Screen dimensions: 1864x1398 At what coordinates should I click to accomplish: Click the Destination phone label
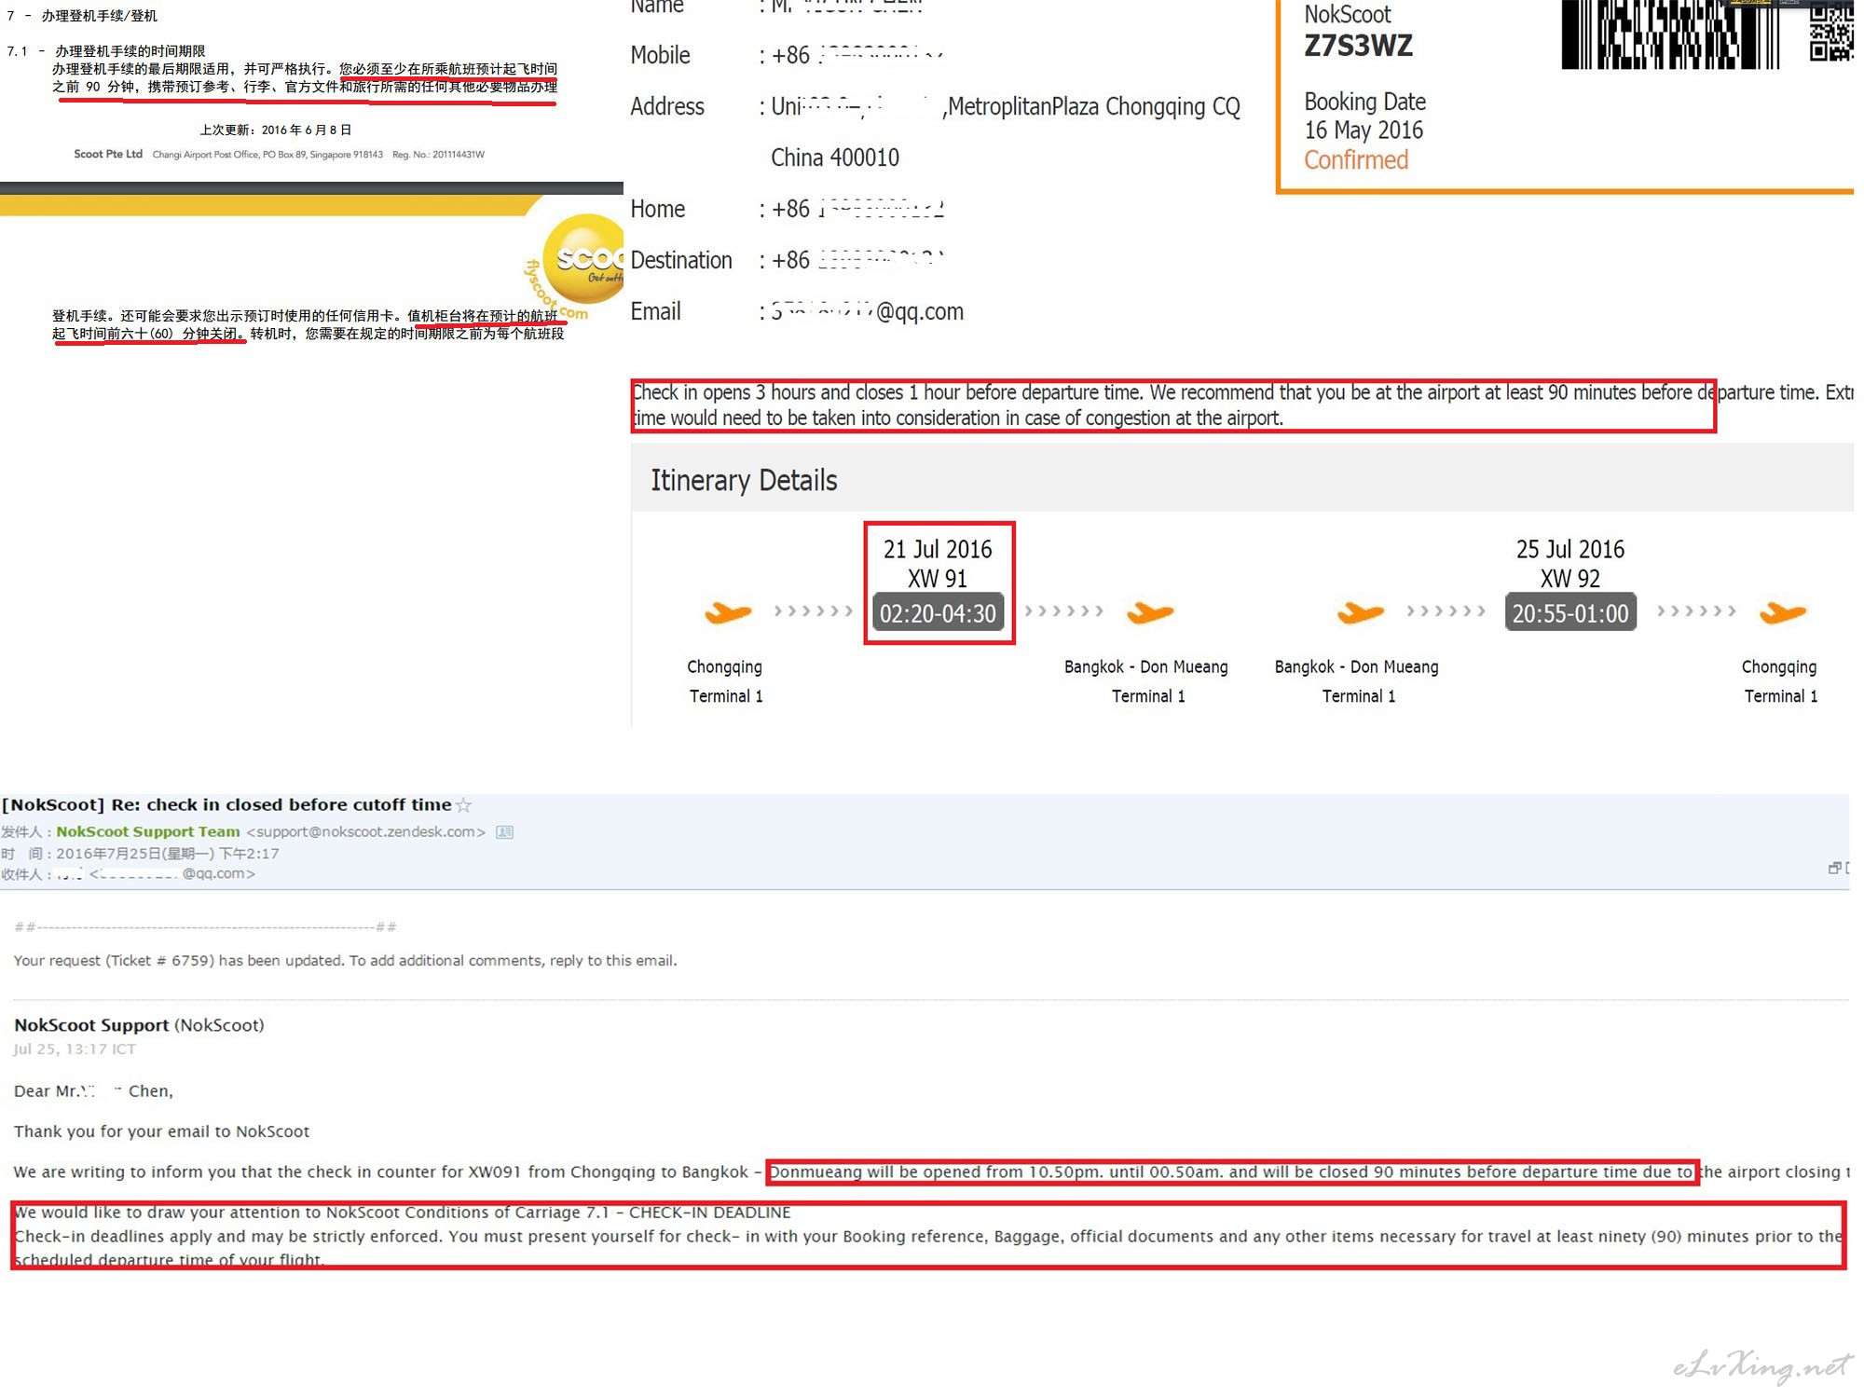coord(681,260)
